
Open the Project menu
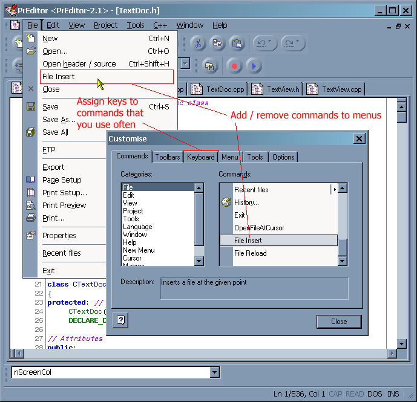(105, 25)
